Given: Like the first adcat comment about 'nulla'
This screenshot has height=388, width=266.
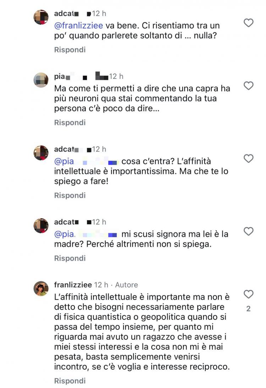Looking at the screenshot, I should [249, 23].
